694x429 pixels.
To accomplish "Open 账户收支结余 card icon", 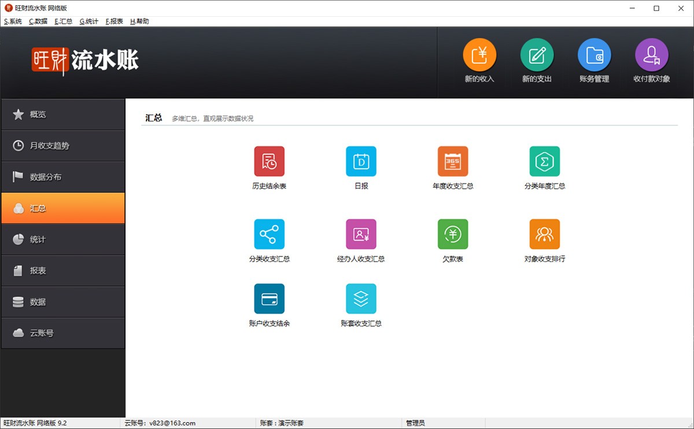I will [270, 299].
